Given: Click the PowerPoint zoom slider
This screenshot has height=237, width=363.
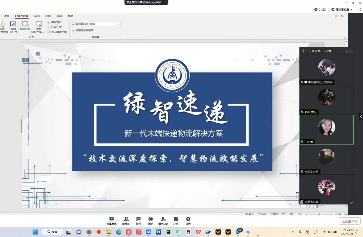Looking at the screenshot, I should tap(319, 214).
